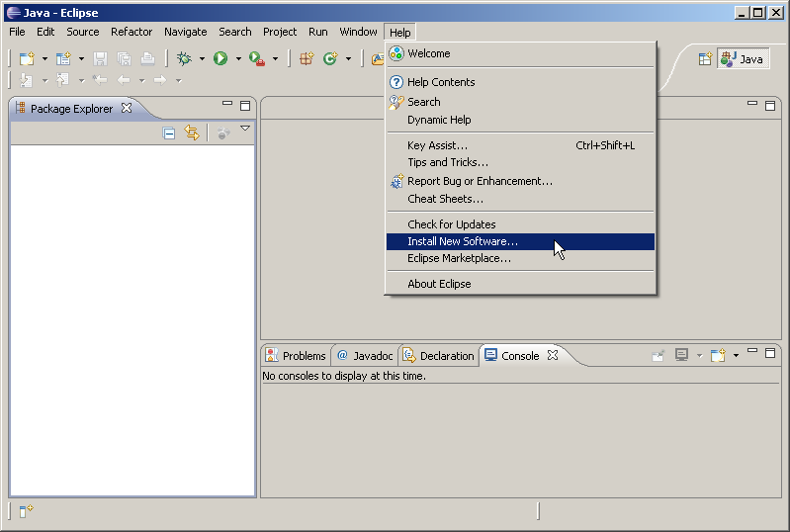Image resolution: width=790 pixels, height=532 pixels.
Task: Open the Refactor menu
Action: (x=132, y=32)
